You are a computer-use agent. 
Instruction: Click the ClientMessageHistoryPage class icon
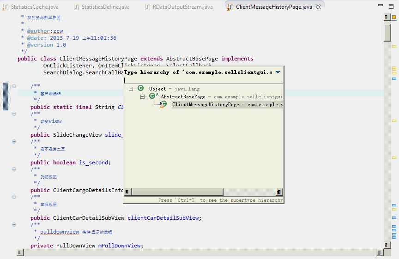point(163,104)
